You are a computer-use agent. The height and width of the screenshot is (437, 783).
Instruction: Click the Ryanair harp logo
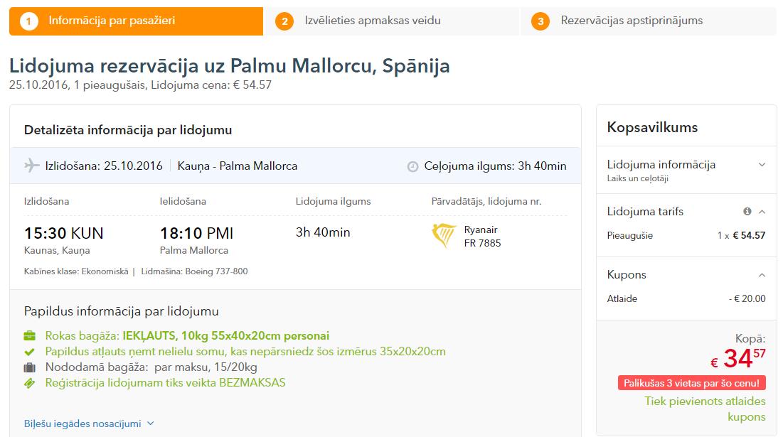point(444,236)
